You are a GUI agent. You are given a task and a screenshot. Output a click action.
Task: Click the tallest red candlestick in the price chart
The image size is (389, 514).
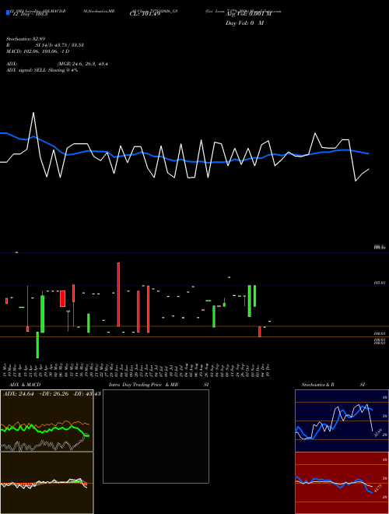(x=118, y=294)
